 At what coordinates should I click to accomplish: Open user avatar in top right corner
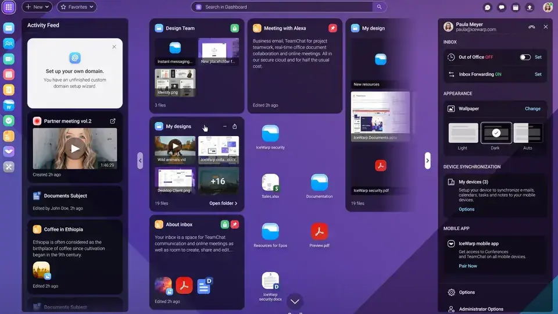click(548, 7)
